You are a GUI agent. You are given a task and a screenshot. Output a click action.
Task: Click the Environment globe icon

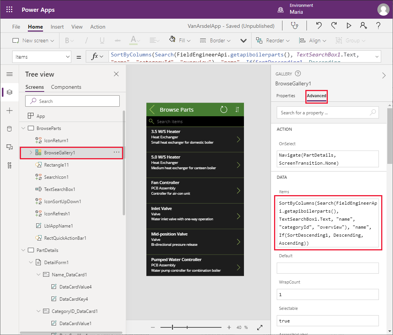click(x=281, y=10)
